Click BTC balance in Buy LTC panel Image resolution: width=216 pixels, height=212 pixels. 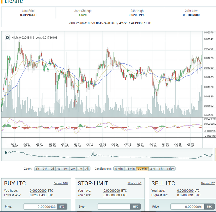38,191
